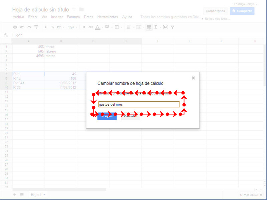The image size is (267, 200).
Task: Open the Herramientas menu
Action: click(107, 17)
